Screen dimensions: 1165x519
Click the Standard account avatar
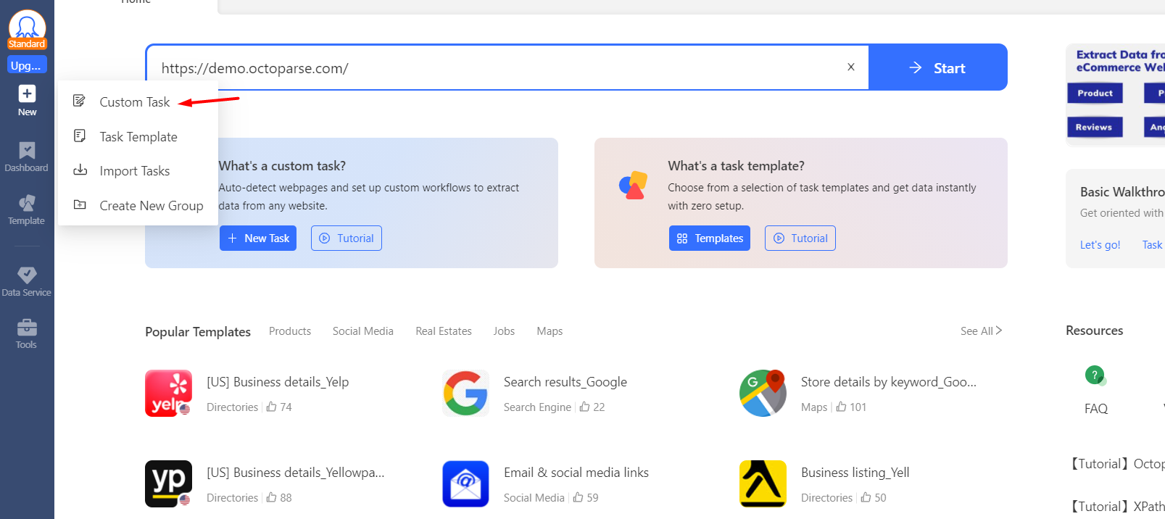27,26
